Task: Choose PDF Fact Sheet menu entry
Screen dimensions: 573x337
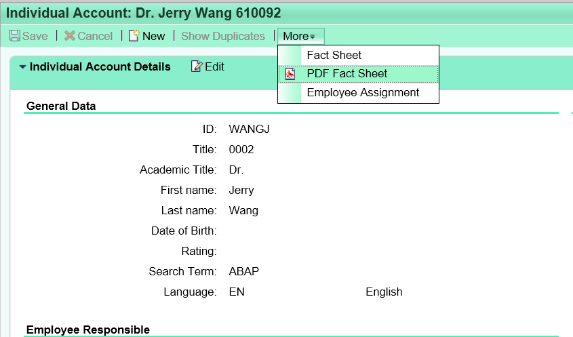Action: 358,74
